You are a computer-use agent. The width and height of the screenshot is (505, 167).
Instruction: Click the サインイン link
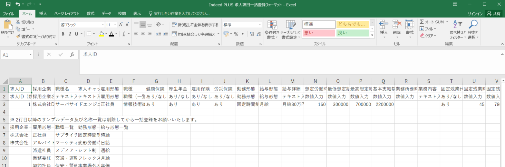[x=475, y=13]
